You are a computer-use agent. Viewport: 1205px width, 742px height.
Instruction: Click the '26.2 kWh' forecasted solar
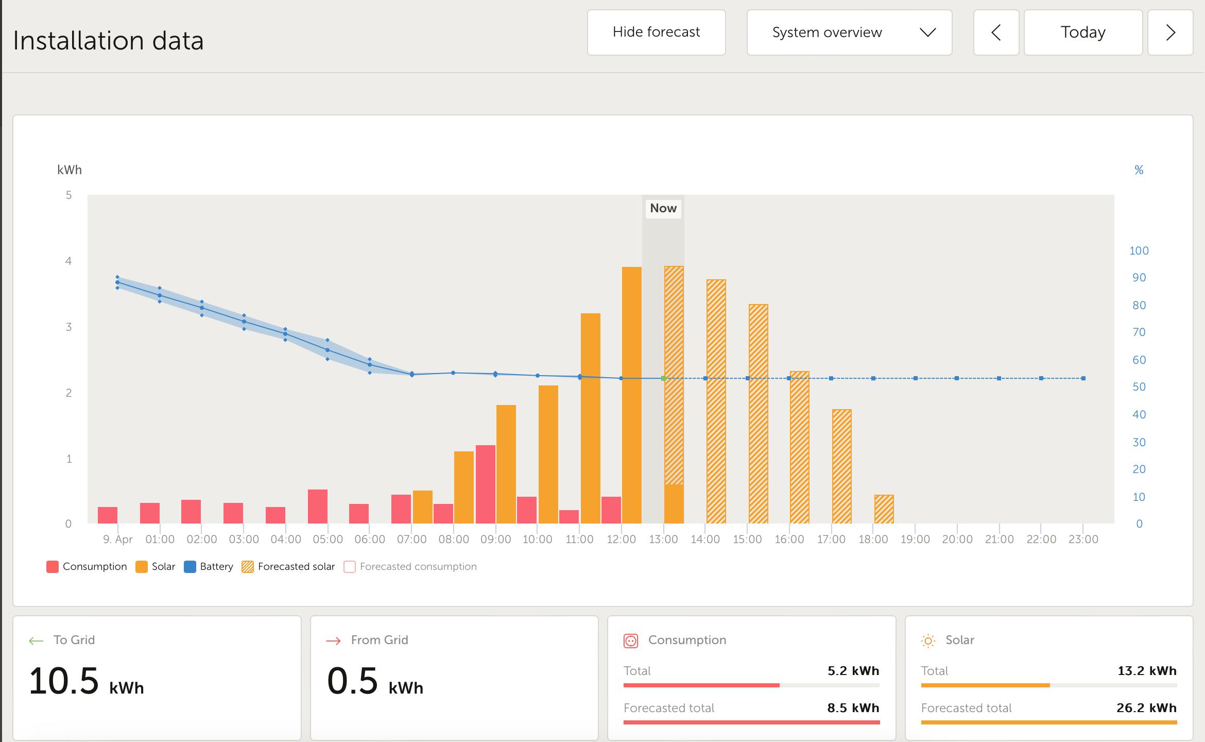(1147, 708)
